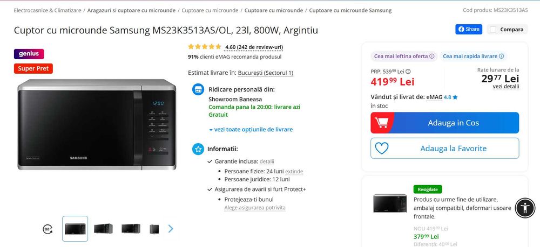Viewport: 540px width, 247px height.
Task: Select the second microwave thumbnail image
Action: pos(103,229)
